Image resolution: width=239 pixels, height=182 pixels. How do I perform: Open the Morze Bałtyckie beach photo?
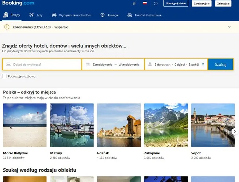click(x=25, y=125)
